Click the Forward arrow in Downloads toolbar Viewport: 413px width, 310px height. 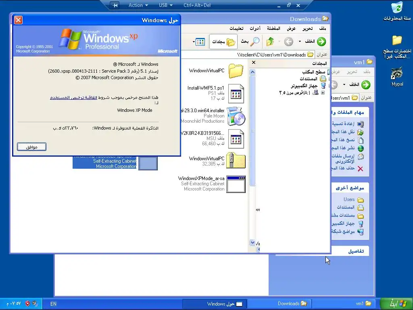[x=289, y=42]
